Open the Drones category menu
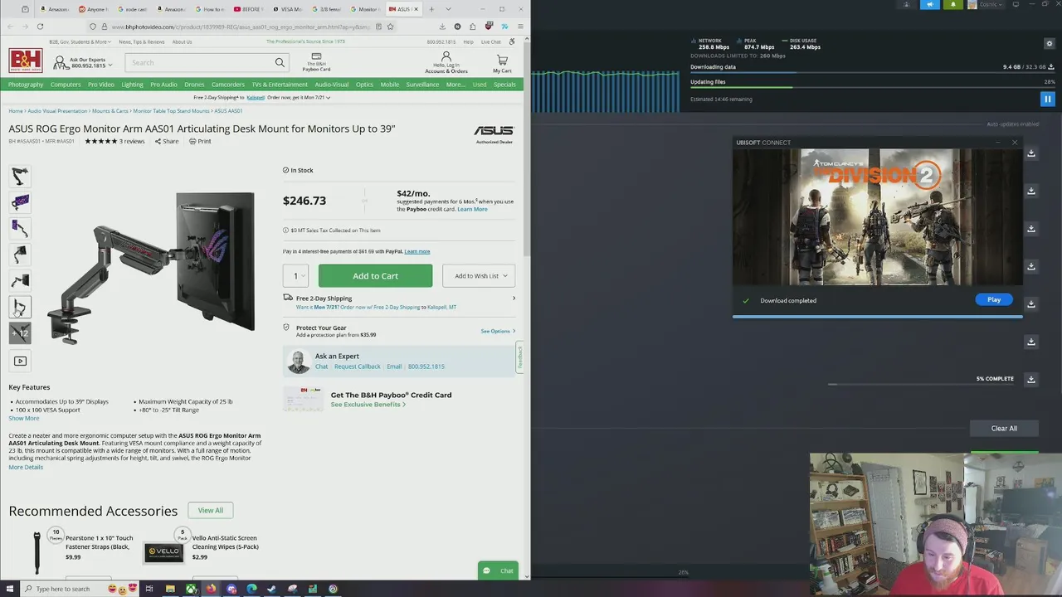1062x597 pixels. pyautogui.click(x=194, y=85)
